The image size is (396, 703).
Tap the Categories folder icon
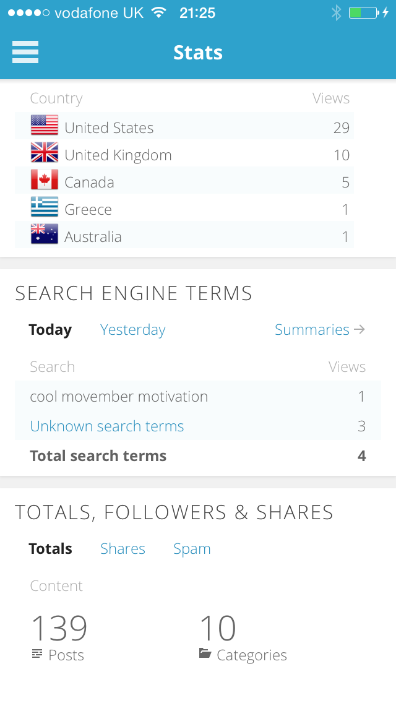point(205,653)
